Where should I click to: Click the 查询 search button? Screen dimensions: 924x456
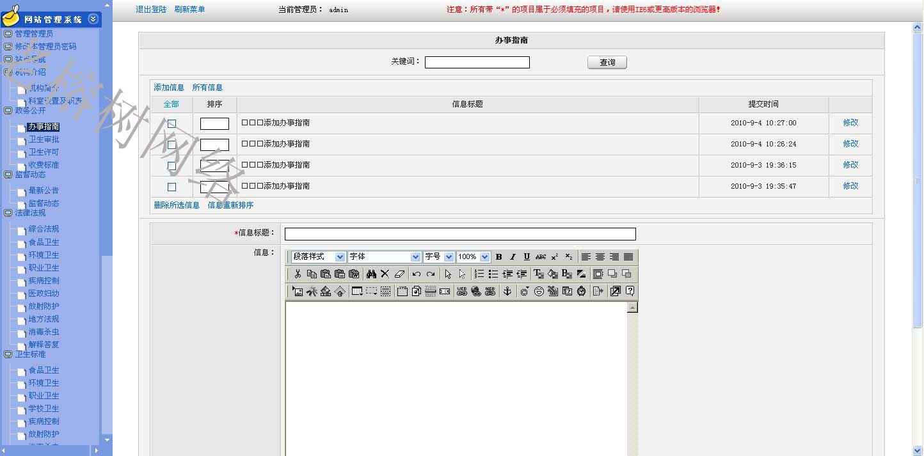(607, 63)
